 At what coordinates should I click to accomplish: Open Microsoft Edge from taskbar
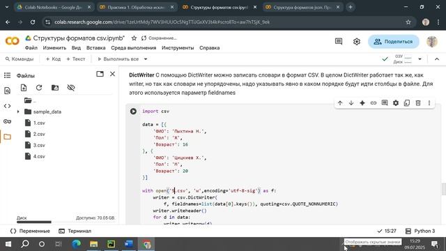76,244
